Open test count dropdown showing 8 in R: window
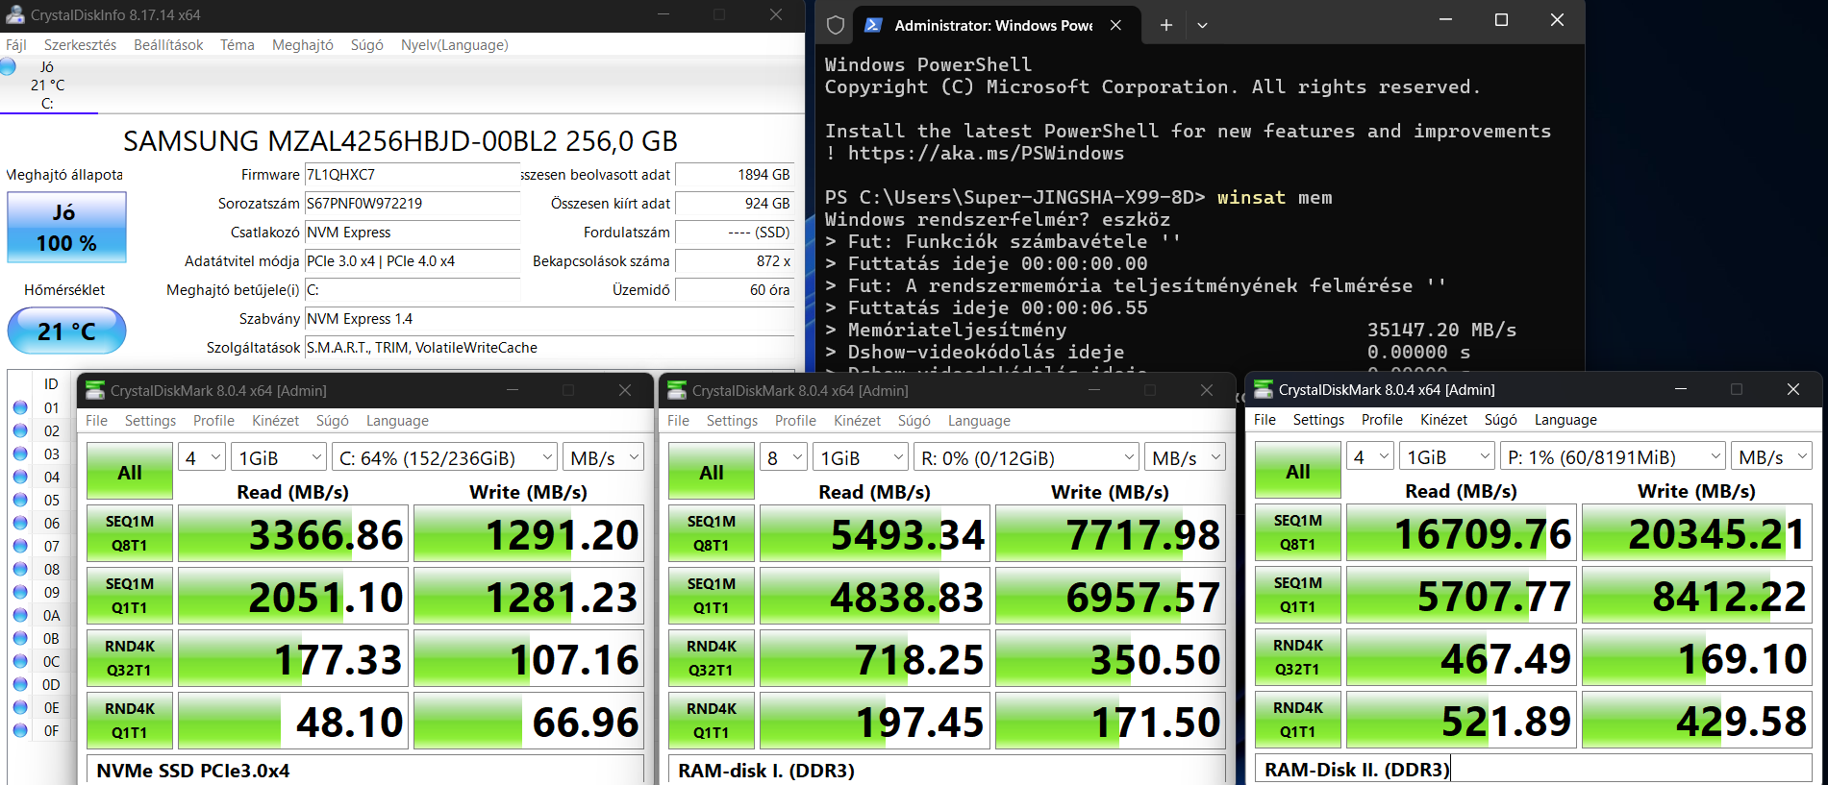 point(785,458)
